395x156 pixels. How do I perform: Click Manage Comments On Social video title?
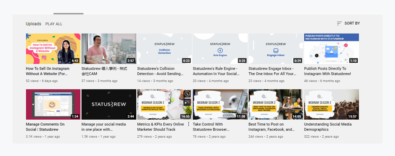click(45, 127)
